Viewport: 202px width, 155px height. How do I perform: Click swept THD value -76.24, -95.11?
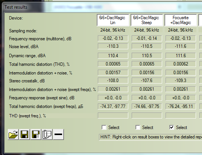point(181,106)
